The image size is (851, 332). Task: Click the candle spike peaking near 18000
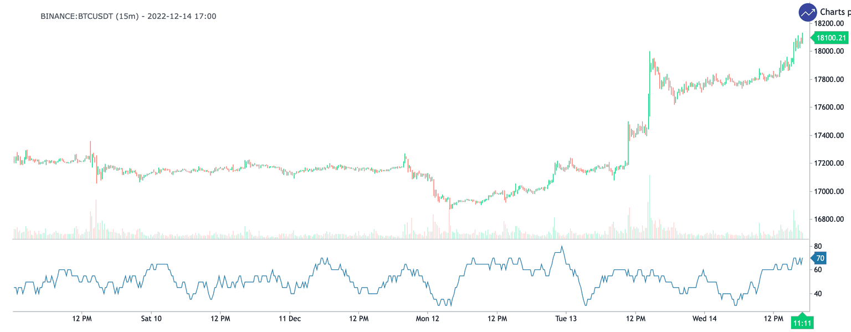pos(649,55)
